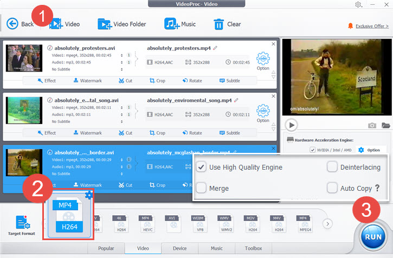Choose M4V H264 format
The height and width of the screenshot is (258, 393).
click(279, 224)
